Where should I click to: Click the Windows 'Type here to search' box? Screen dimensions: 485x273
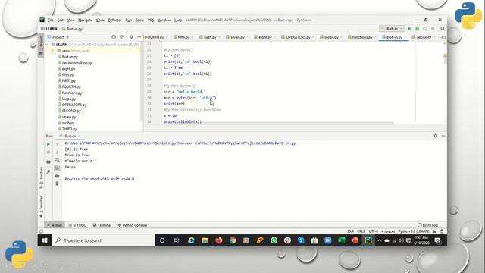[104, 240]
